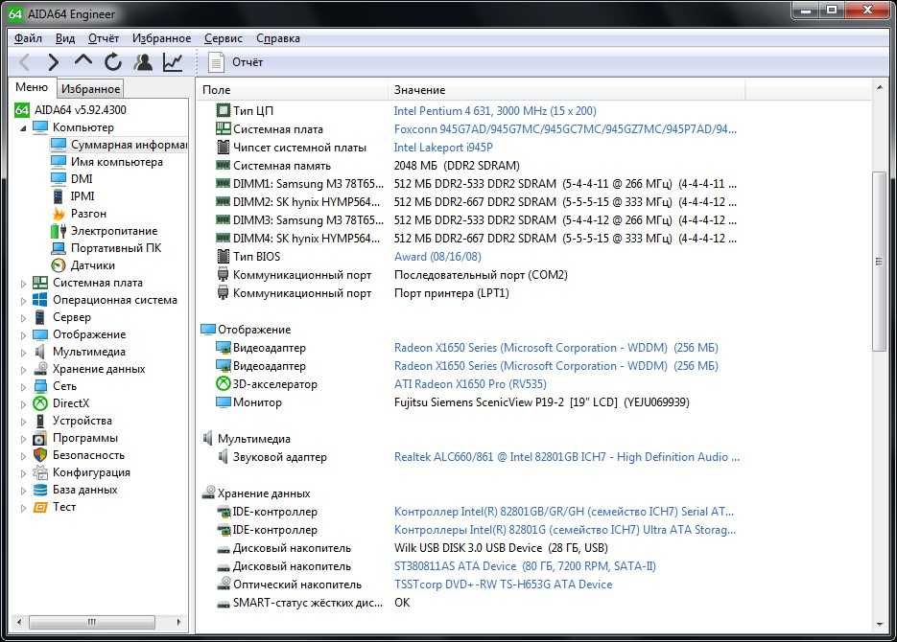The height and width of the screenshot is (642, 897).
Task: Refresh the page using the refresh icon
Action: [113, 61]
